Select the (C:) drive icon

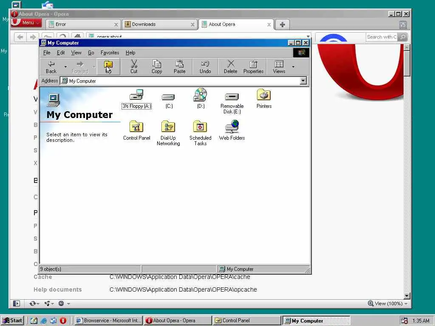point(169,101)
